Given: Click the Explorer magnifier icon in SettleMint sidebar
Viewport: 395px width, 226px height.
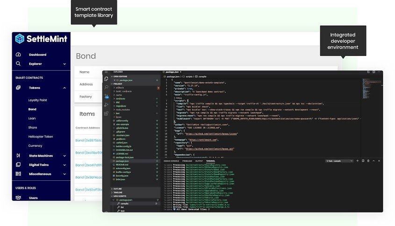Looking at the screenshot, I should 18,63.
